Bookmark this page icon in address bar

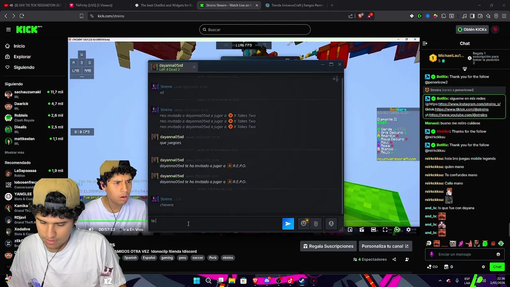coord(81,16)
